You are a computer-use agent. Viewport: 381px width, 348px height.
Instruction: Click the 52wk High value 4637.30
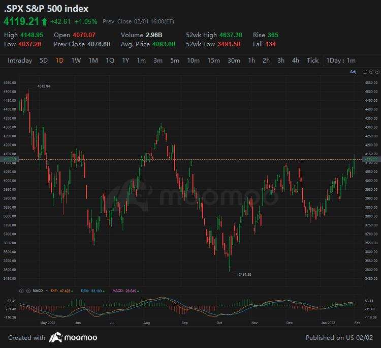click(231, 35)
